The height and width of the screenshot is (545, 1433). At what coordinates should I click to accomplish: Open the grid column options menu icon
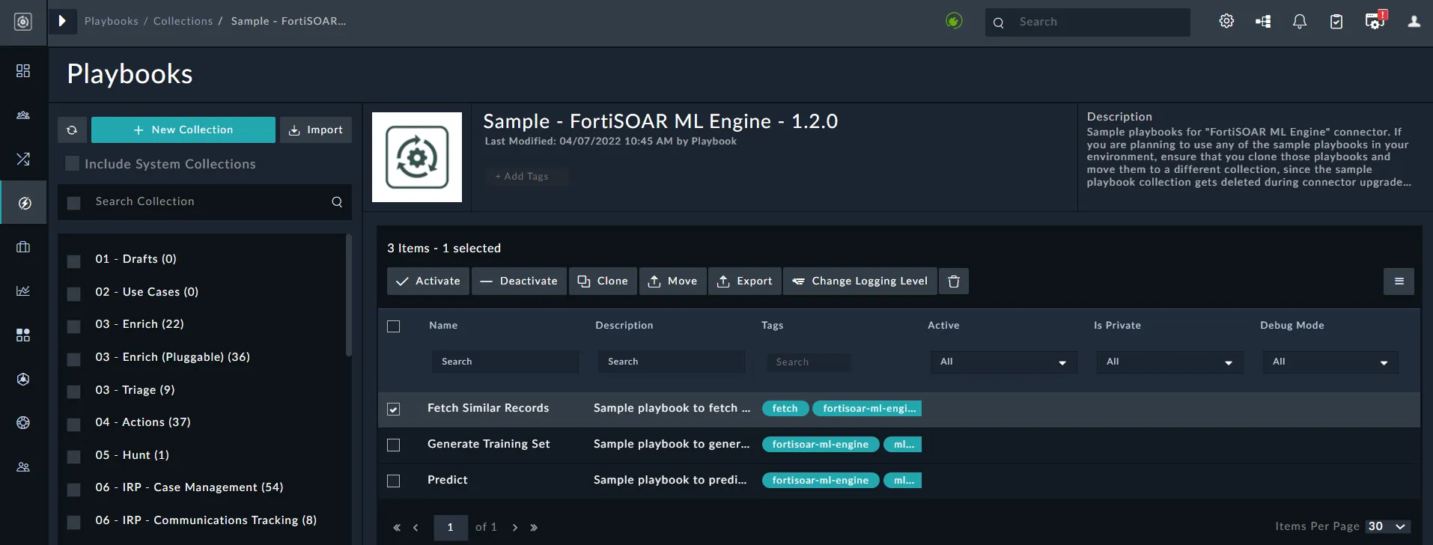tap(1399, 281)
